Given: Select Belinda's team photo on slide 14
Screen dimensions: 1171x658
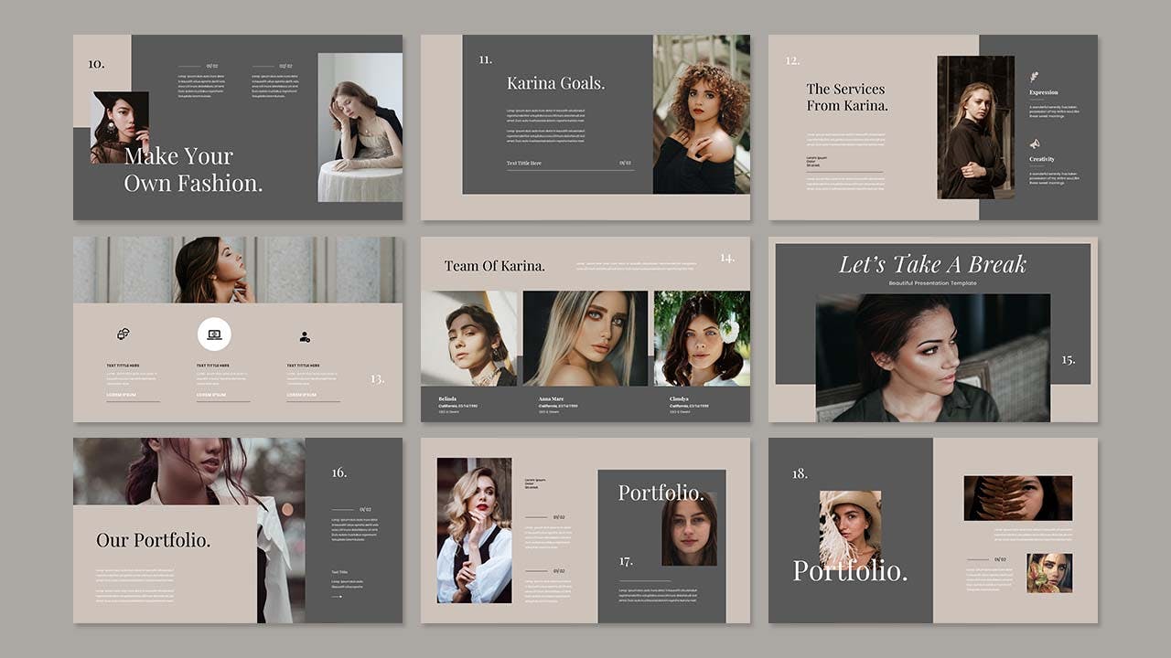Looking at the screenshot, I should pos(468,338).
